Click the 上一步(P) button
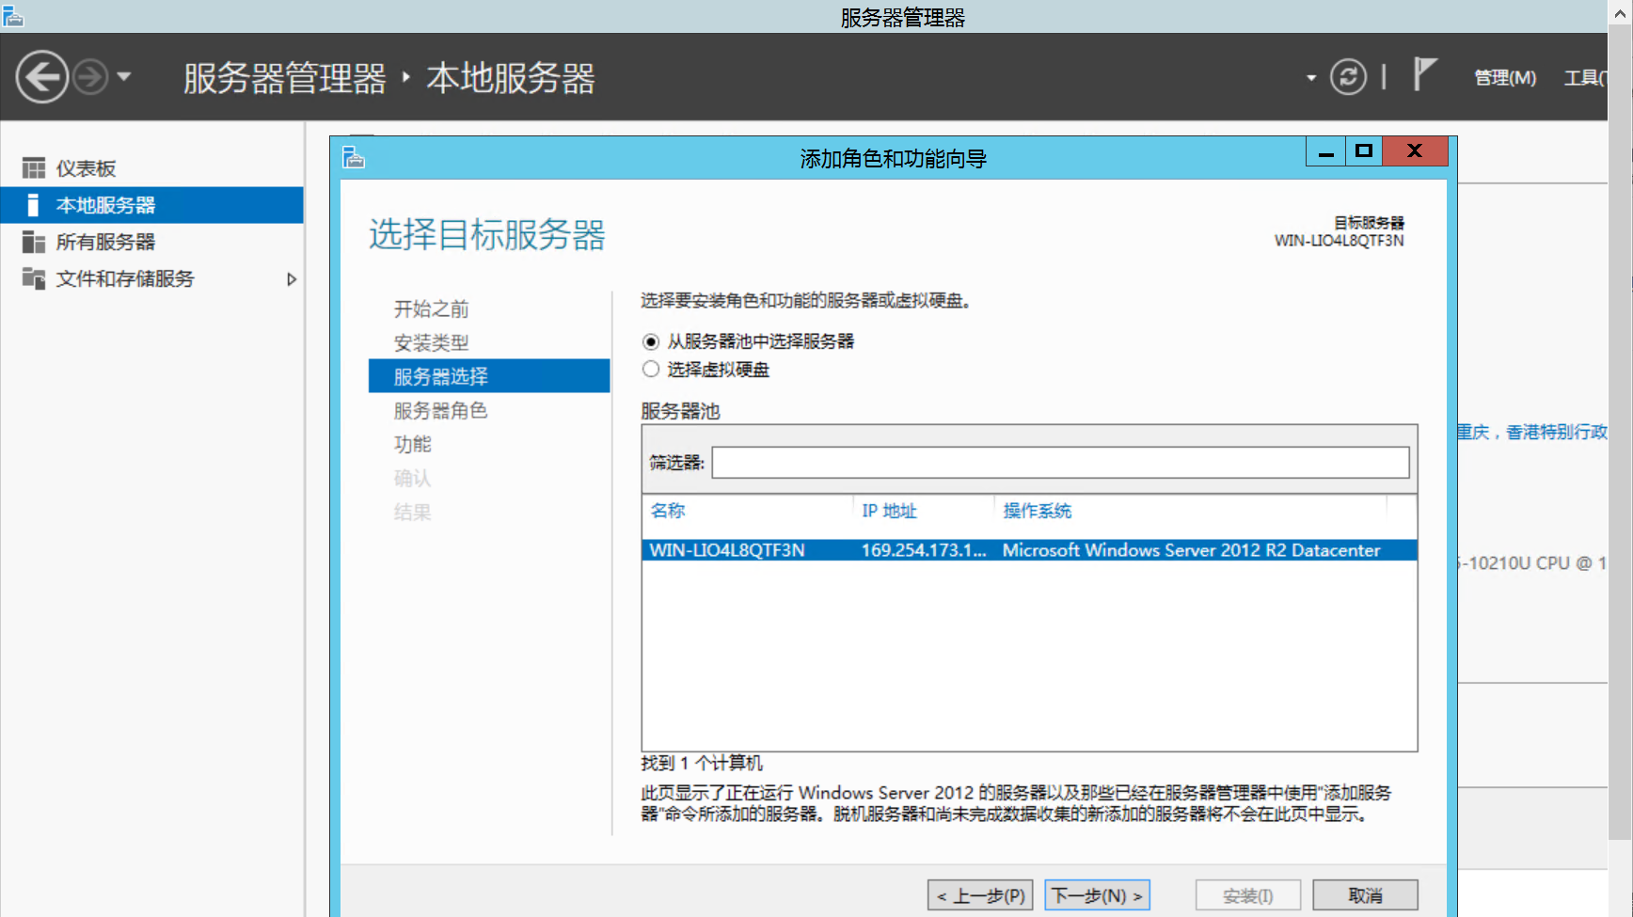This screenshot has width=1633, height=917. point(980,895)
